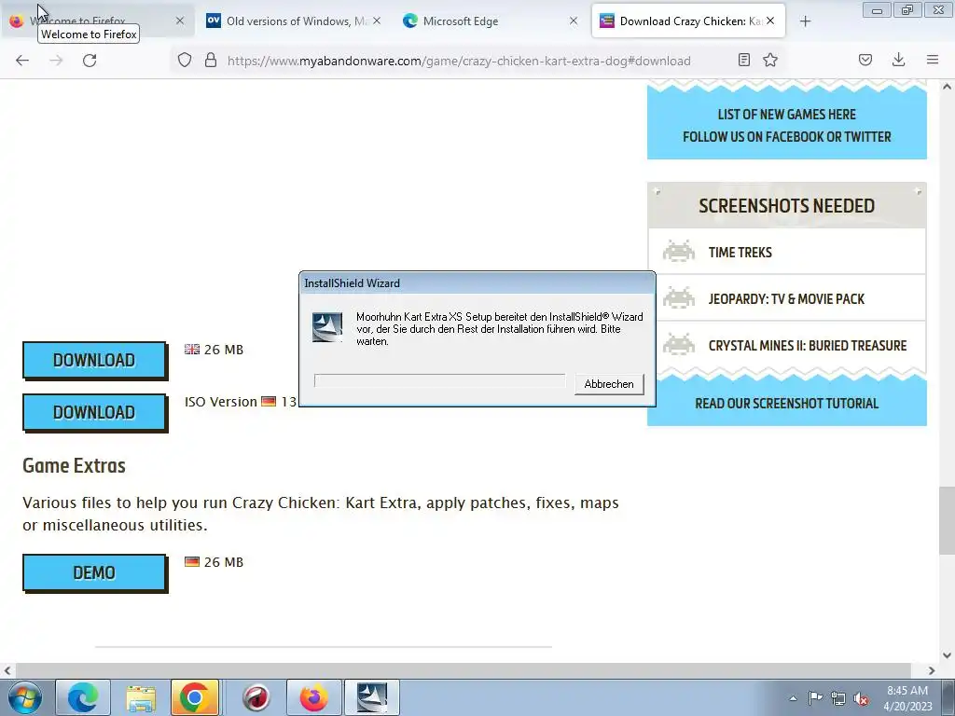Click German flag beside ISO Version

[269, 402]
